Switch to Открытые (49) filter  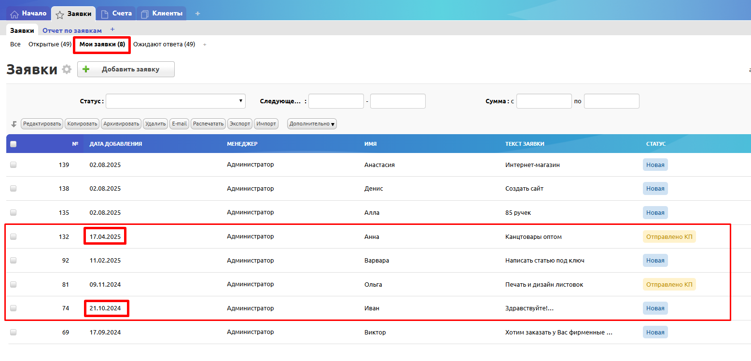click(x=50, y=44)
